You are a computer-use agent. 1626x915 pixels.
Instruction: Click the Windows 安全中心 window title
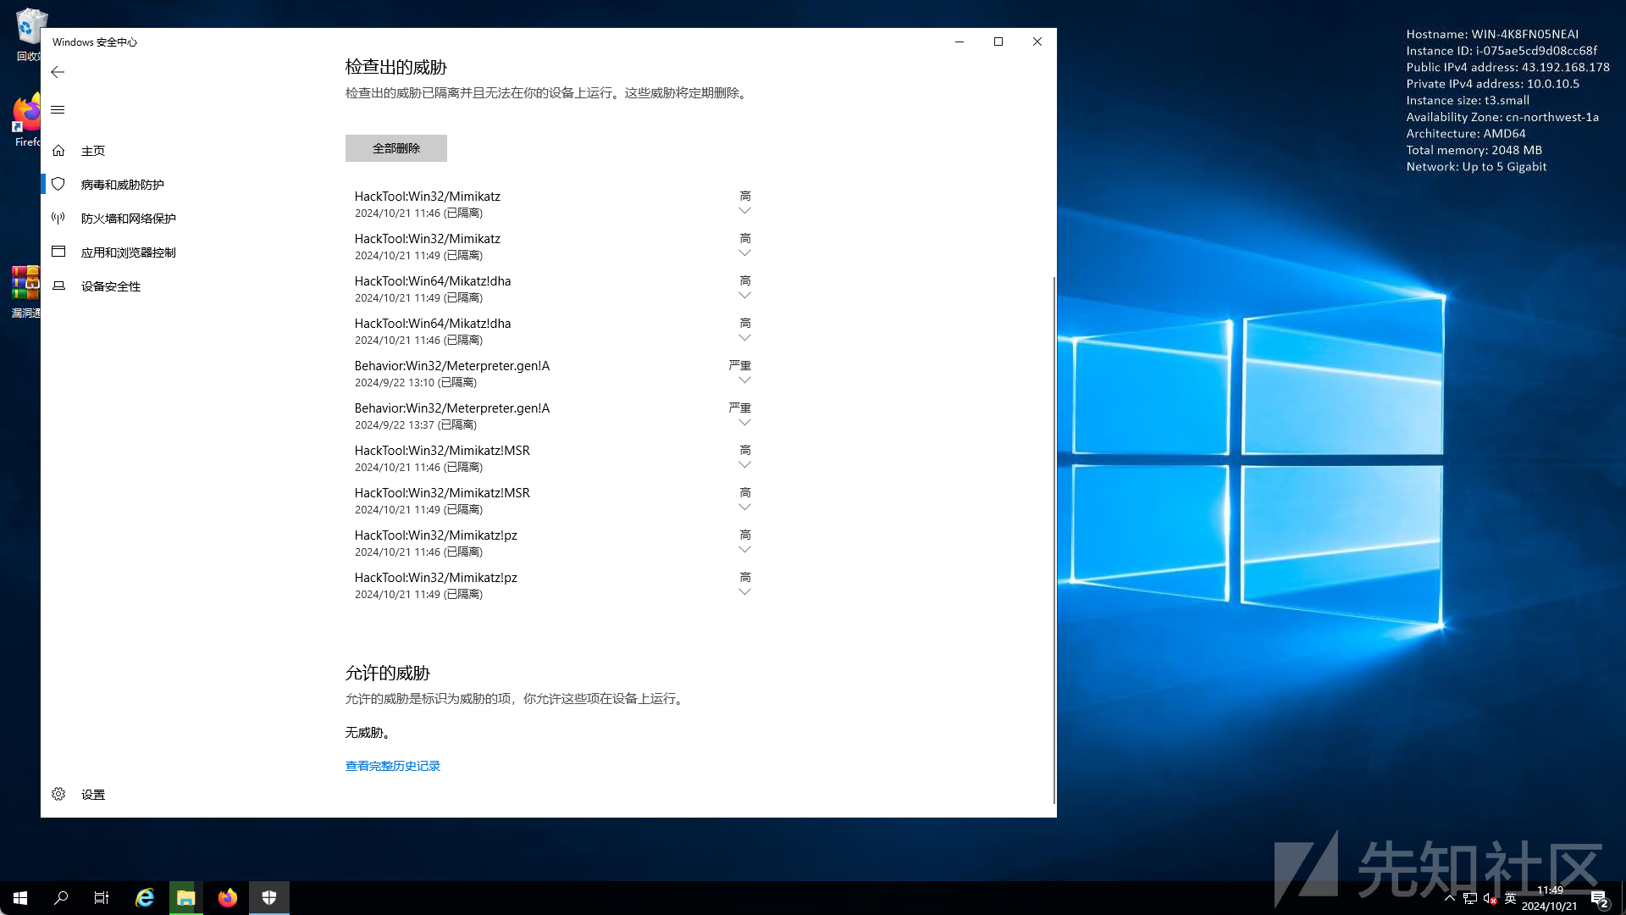coord(95,42)
